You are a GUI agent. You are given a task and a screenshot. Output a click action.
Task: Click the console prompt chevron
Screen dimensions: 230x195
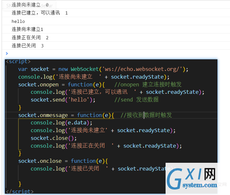pos(7,54)
